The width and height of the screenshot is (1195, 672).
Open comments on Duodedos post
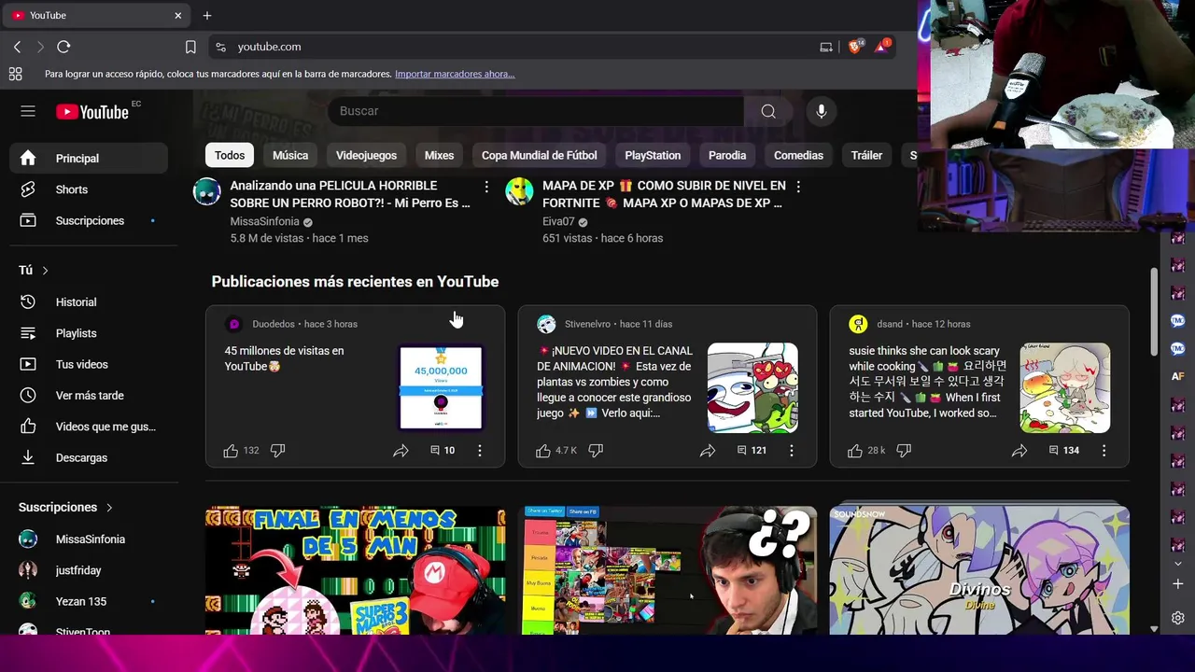[x=443, y=450]
